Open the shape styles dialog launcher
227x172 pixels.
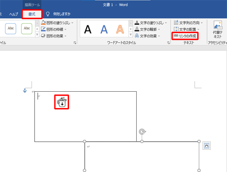pos(75,43)
